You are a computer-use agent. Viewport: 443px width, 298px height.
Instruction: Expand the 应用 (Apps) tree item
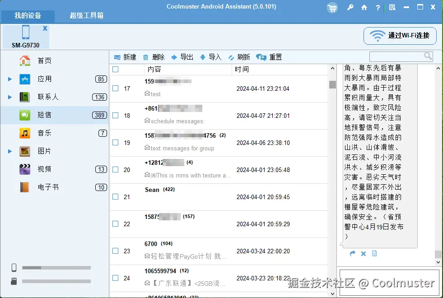(10, 79)
